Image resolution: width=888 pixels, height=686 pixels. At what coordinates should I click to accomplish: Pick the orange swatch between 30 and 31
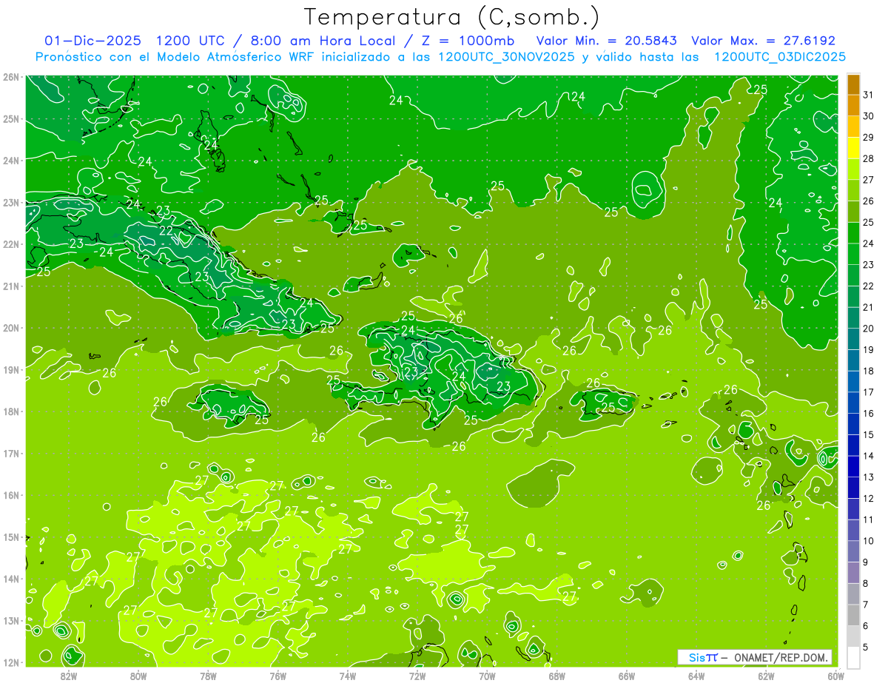tap(853, 105)
